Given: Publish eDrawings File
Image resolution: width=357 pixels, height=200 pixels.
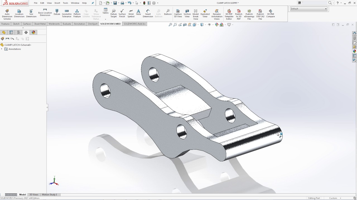Looking at the screenshot, I should point(249,14).
